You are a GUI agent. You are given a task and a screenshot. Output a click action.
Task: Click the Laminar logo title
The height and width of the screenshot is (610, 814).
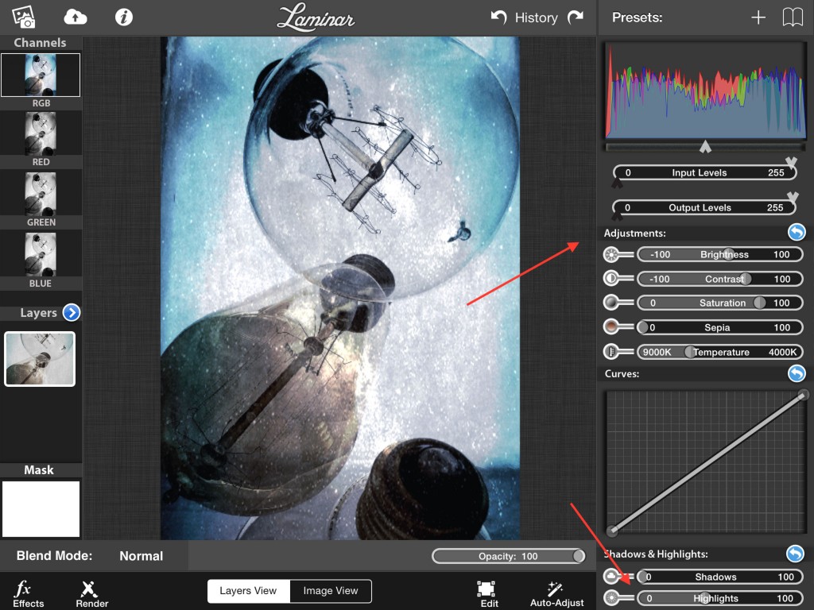coord(316,17)
